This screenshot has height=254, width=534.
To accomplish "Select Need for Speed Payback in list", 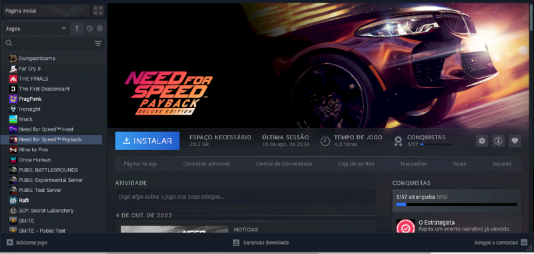I will 52,139.
